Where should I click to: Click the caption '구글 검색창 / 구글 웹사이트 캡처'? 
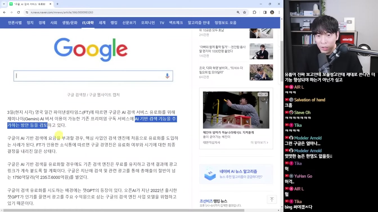coord(93,95)
